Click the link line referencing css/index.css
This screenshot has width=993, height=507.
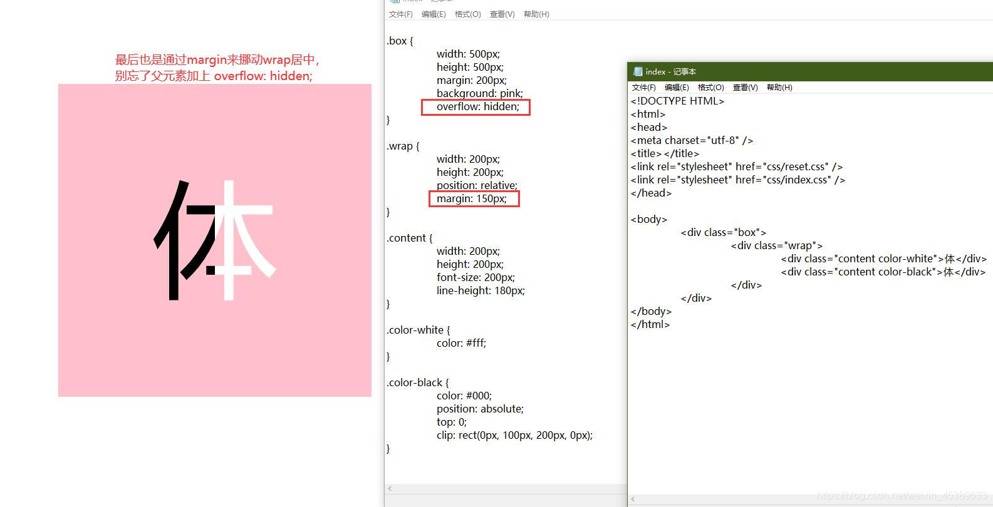coord(738,180)
